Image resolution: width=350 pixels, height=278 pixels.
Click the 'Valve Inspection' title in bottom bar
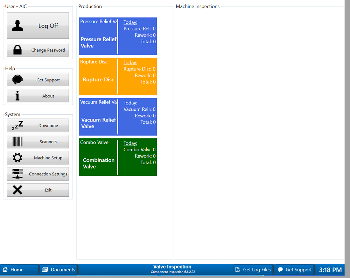click(x=172, y=266)
